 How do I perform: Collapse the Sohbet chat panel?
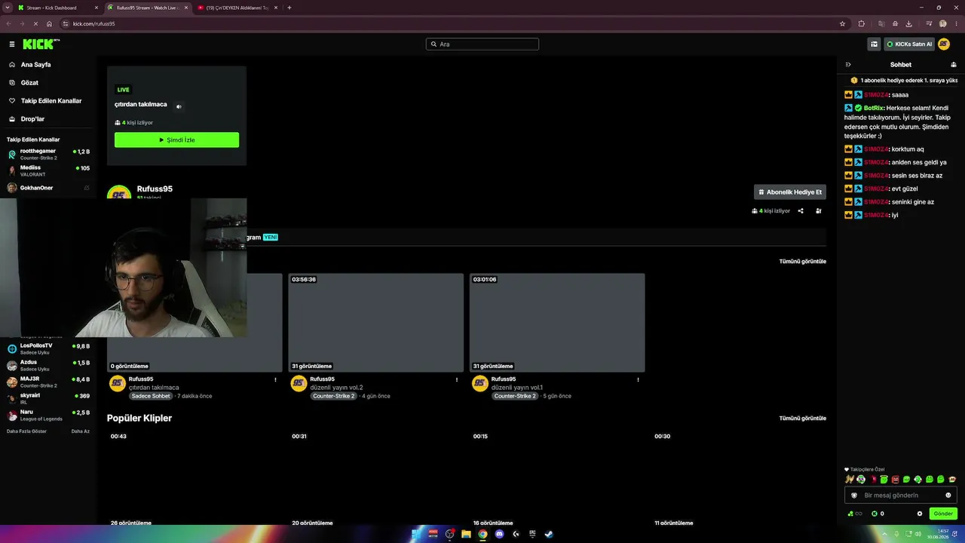(x=848, y=65)
